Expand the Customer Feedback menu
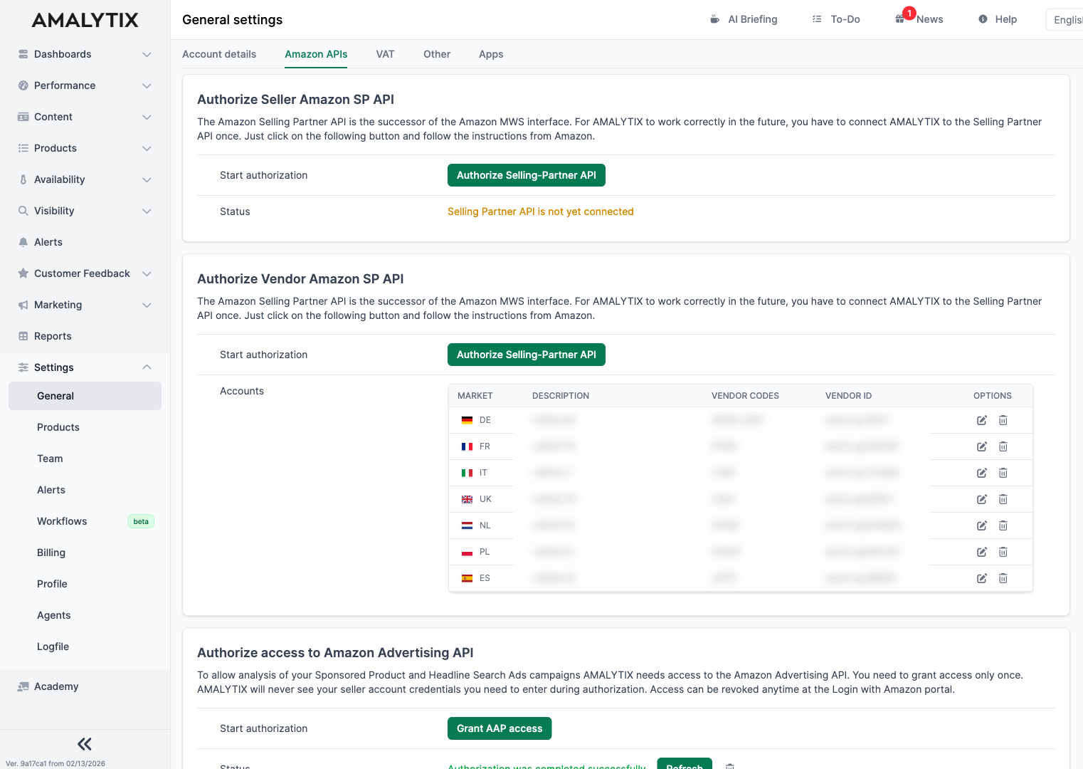Viewport: 1083px width, 769px height. coord(82,273)
